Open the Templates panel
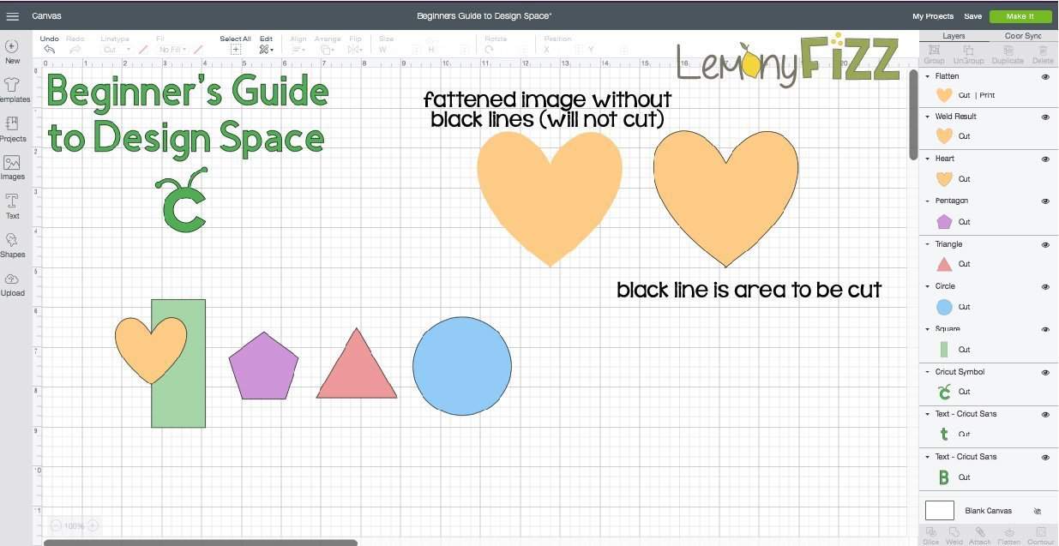 coord(12,90)
